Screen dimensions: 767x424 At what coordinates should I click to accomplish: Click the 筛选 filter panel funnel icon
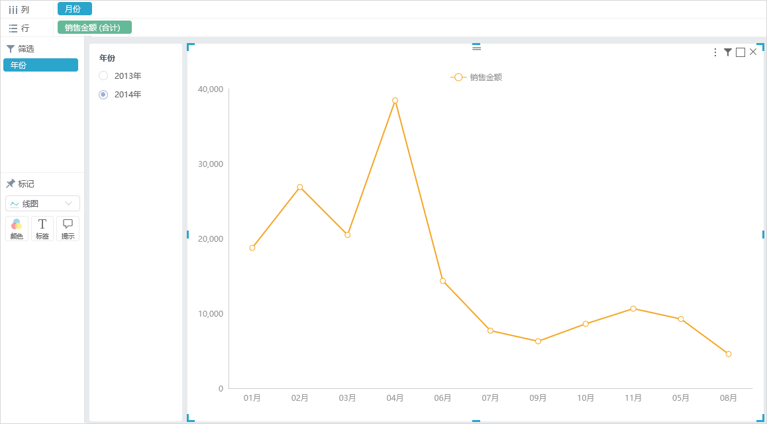[x=11, y=49]
